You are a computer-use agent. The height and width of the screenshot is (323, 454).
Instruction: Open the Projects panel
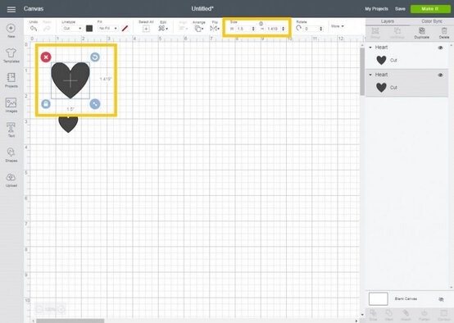[x=11, y=78]
